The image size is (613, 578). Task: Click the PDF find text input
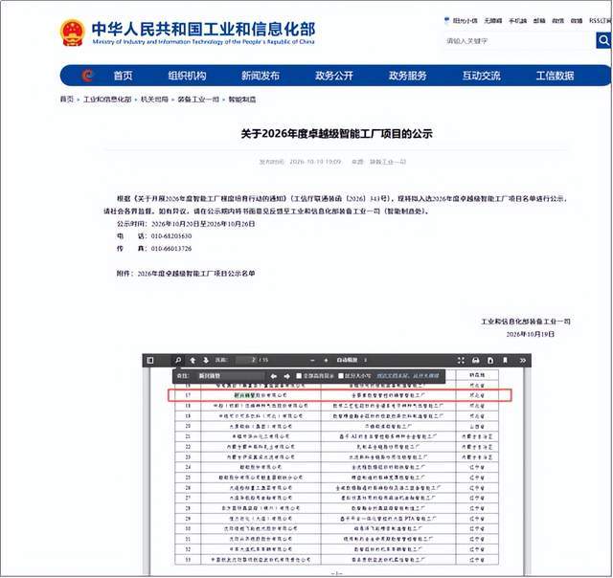(x=231, y=376)
